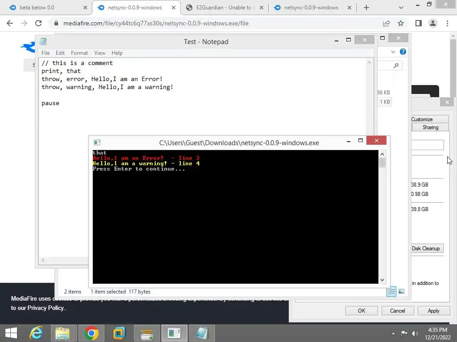Click the Properties volume label field
Screen dimensions: 457x342
428,145
